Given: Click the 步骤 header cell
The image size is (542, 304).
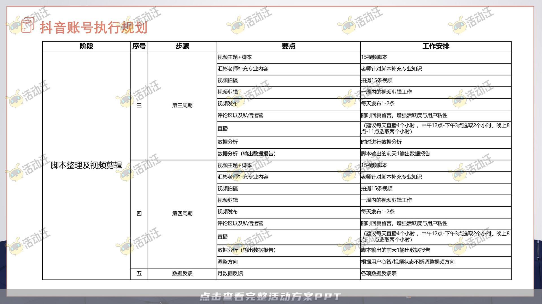Looking at the screenshot, I should tap(182, 46).
